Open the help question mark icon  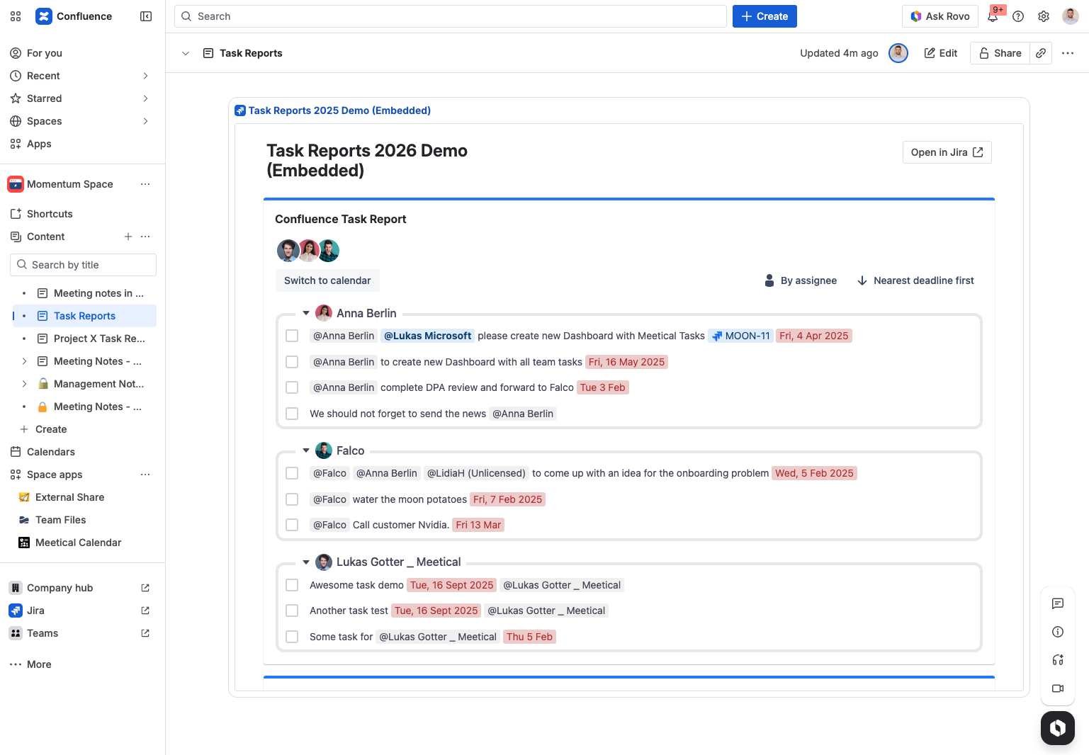pos(1018,16)
